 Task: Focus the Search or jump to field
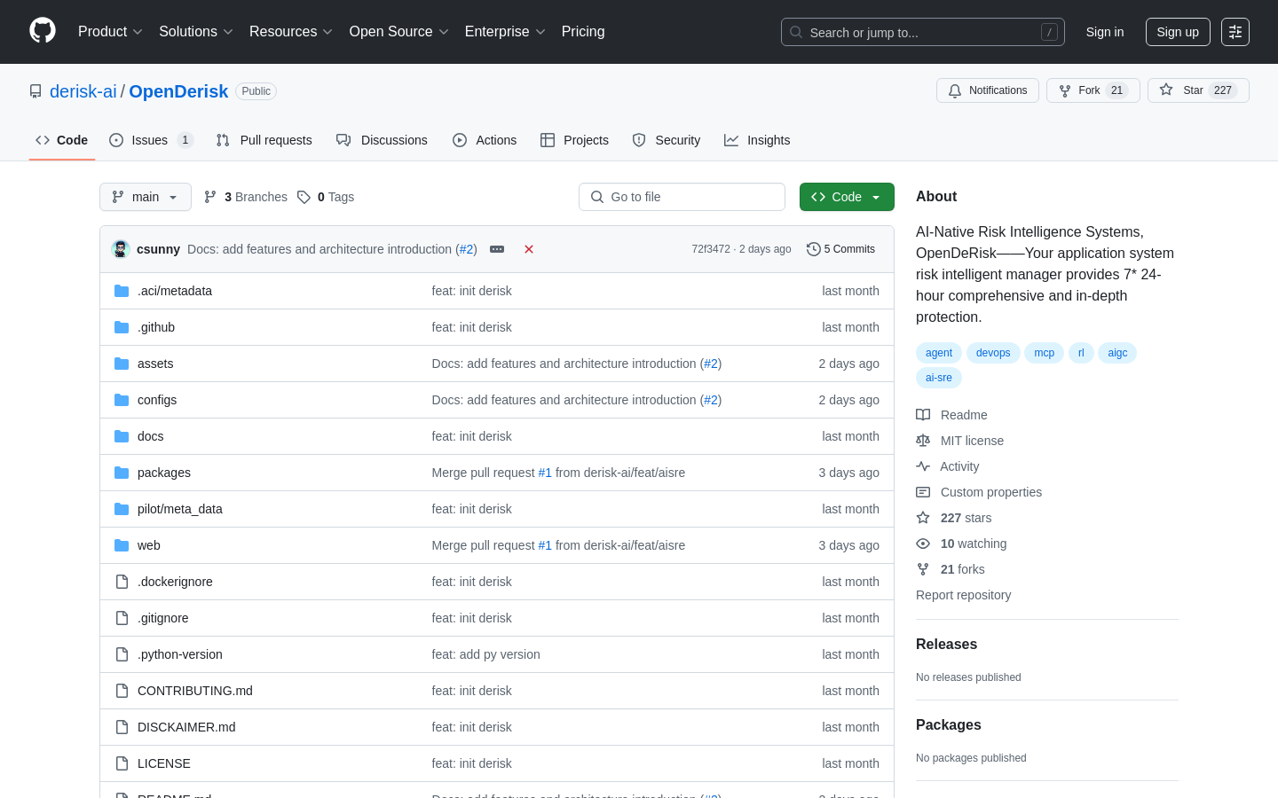(923, 32)
